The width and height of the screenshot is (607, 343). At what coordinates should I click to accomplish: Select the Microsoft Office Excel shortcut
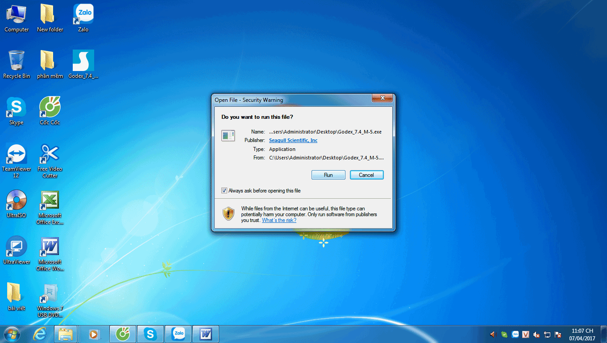tap(50, 208)
